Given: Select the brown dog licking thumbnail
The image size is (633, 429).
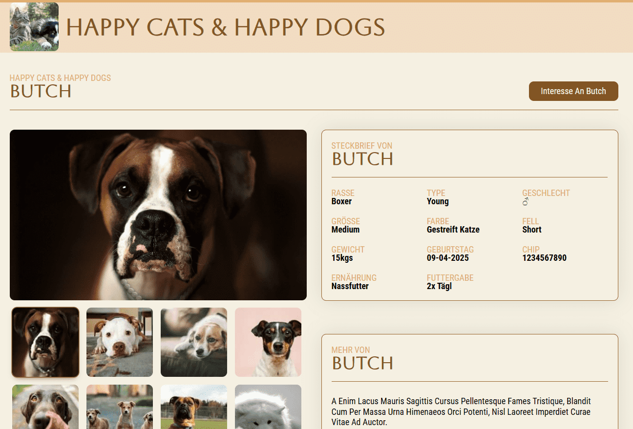Looking at the screenshot, I should [x=45, y=407].
